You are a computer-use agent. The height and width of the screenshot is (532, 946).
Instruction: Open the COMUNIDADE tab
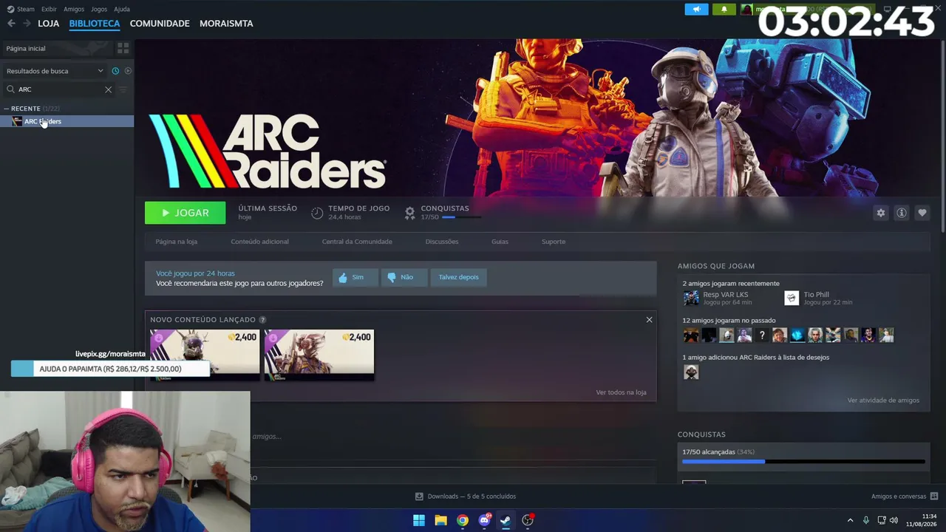(x=160, y=24)
